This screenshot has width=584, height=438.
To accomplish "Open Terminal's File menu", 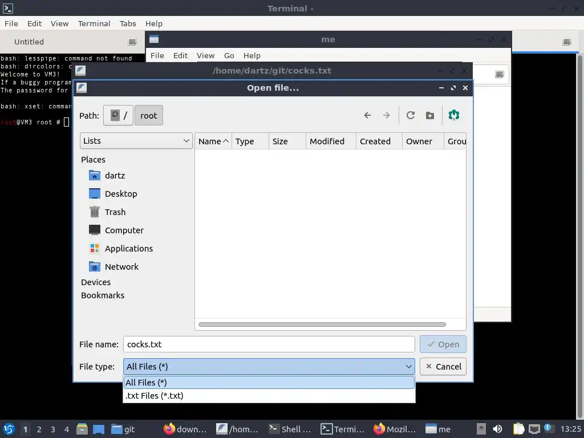I will point(11,23).
